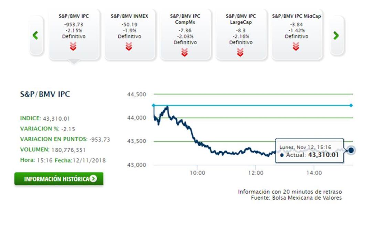This screenshot has width=372, height=229.
Task: Click left endpoint of blue reference line
Action: (x=153, y=105)
